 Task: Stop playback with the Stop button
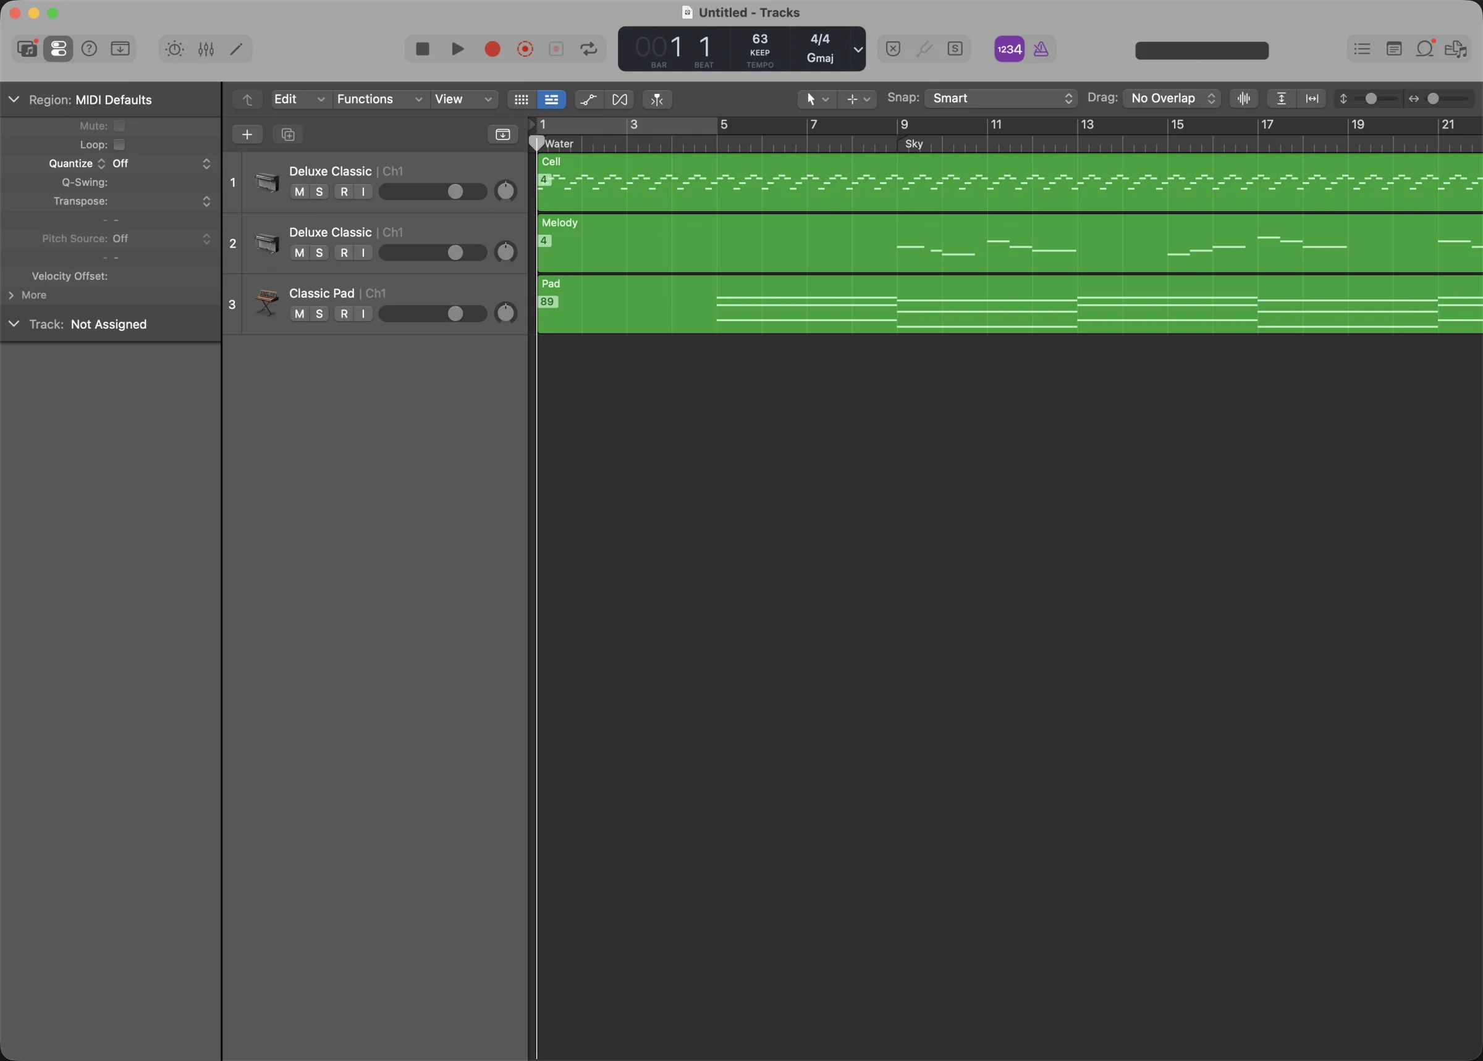click(x=423, y=49)
